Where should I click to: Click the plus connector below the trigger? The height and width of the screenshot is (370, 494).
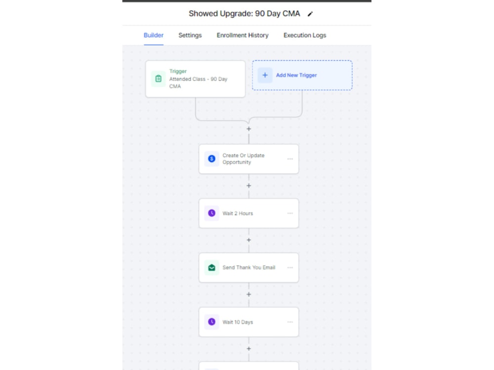[x=248, y=129]
